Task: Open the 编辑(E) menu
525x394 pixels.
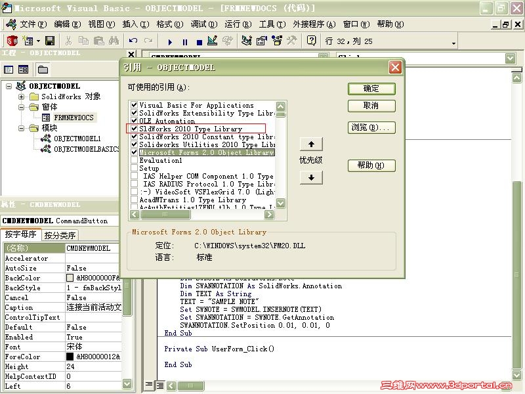Action: (68, 24)
